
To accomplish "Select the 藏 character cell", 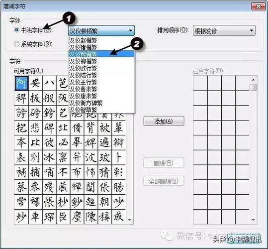I will pos(63,187).
